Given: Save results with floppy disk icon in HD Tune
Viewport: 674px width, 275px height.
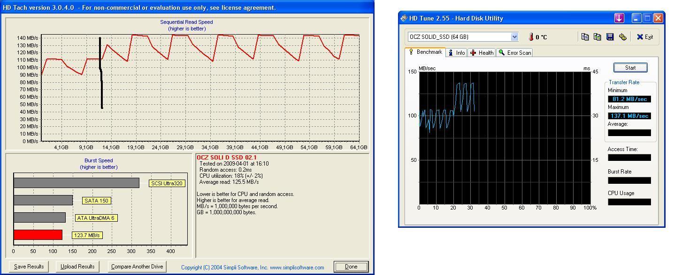Looking at the screenshot, I should pos(610,36).
